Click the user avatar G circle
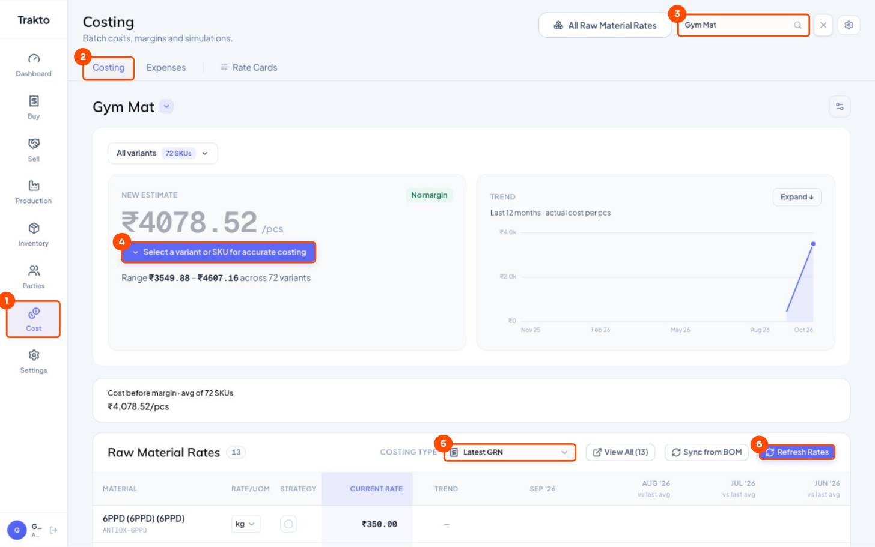 click(17, 530)
